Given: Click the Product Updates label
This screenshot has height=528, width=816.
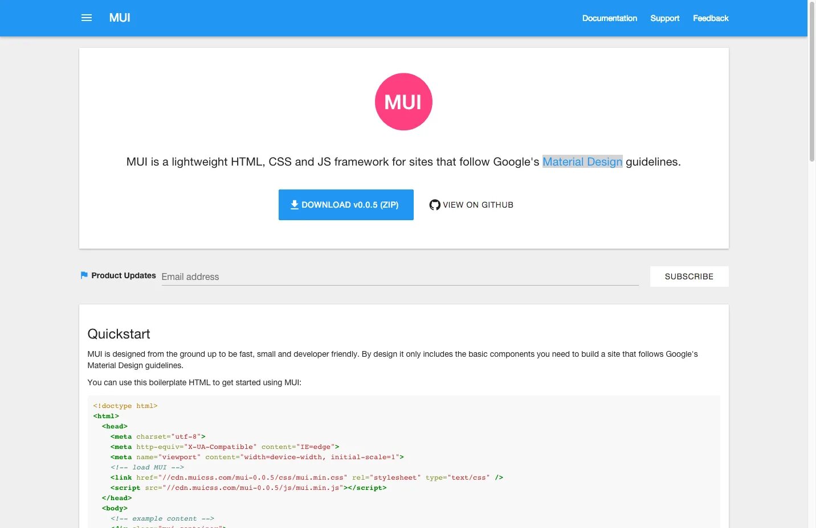Looking at the screenshot, I should coord(124,275).
